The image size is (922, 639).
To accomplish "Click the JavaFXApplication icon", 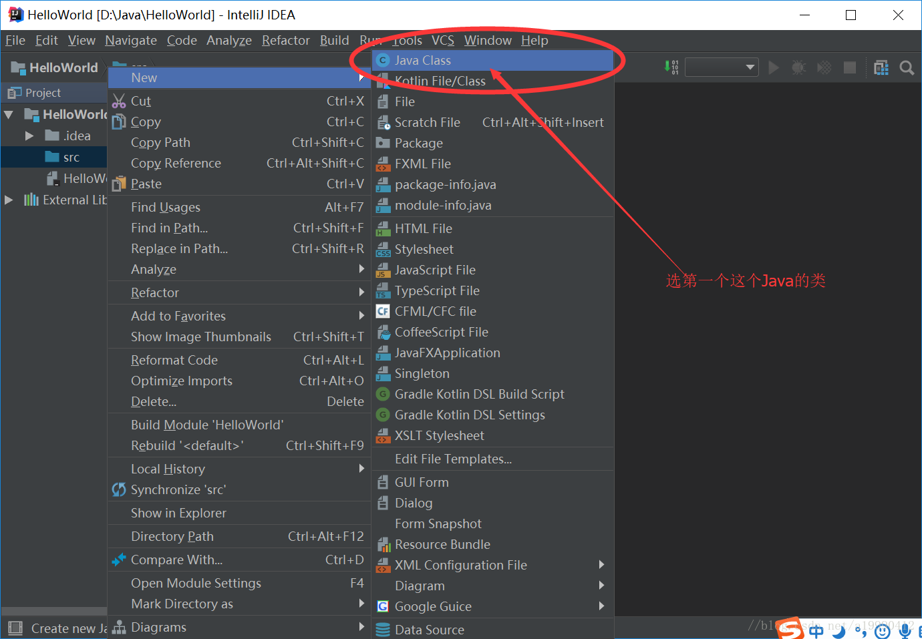I will [383, 353].
